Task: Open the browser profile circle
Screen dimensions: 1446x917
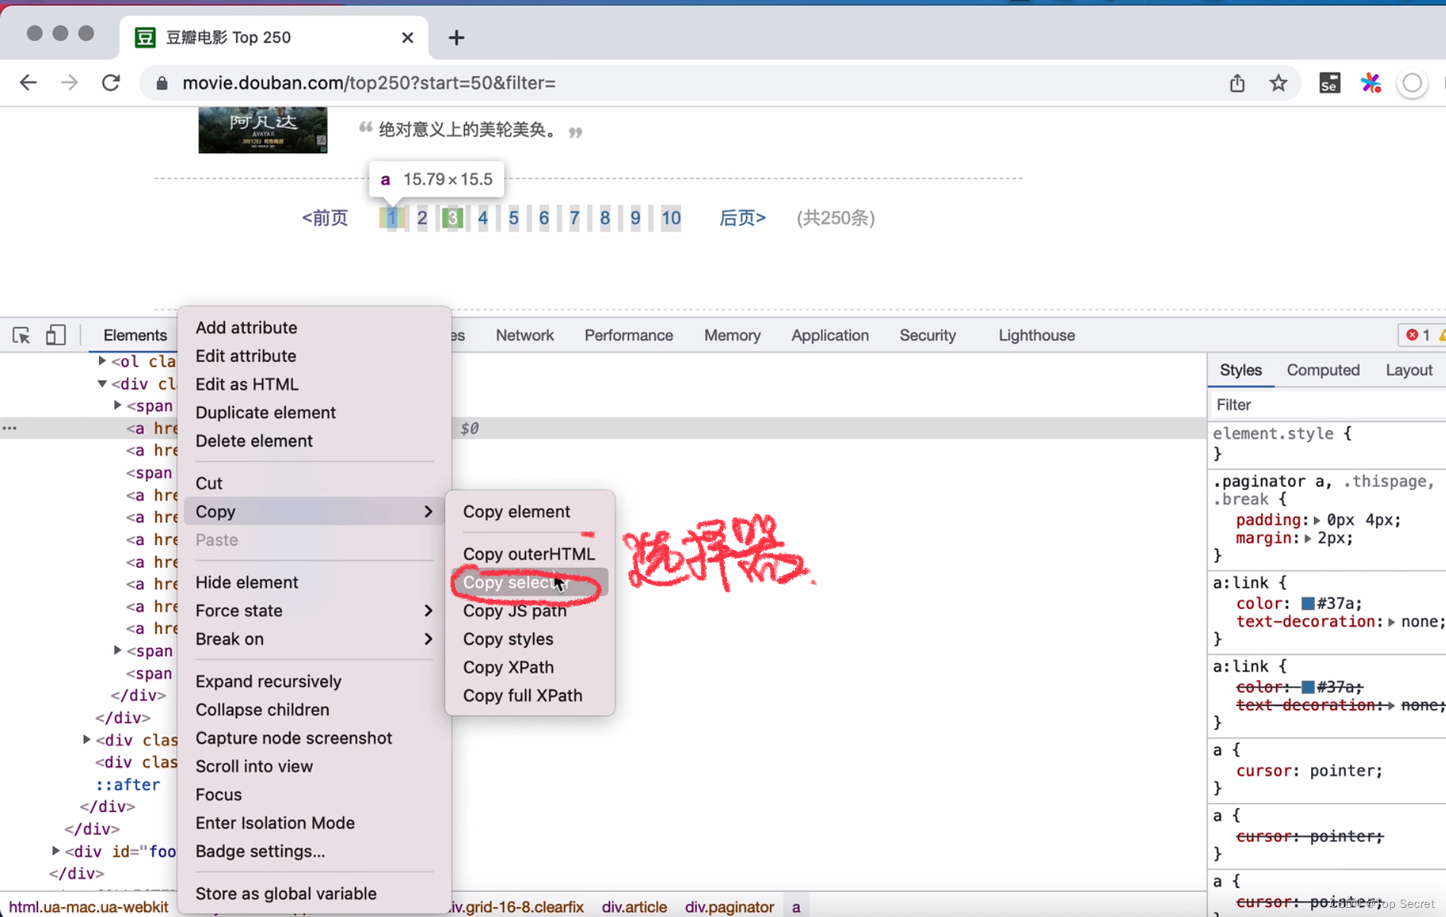Action: [1412, 83]
